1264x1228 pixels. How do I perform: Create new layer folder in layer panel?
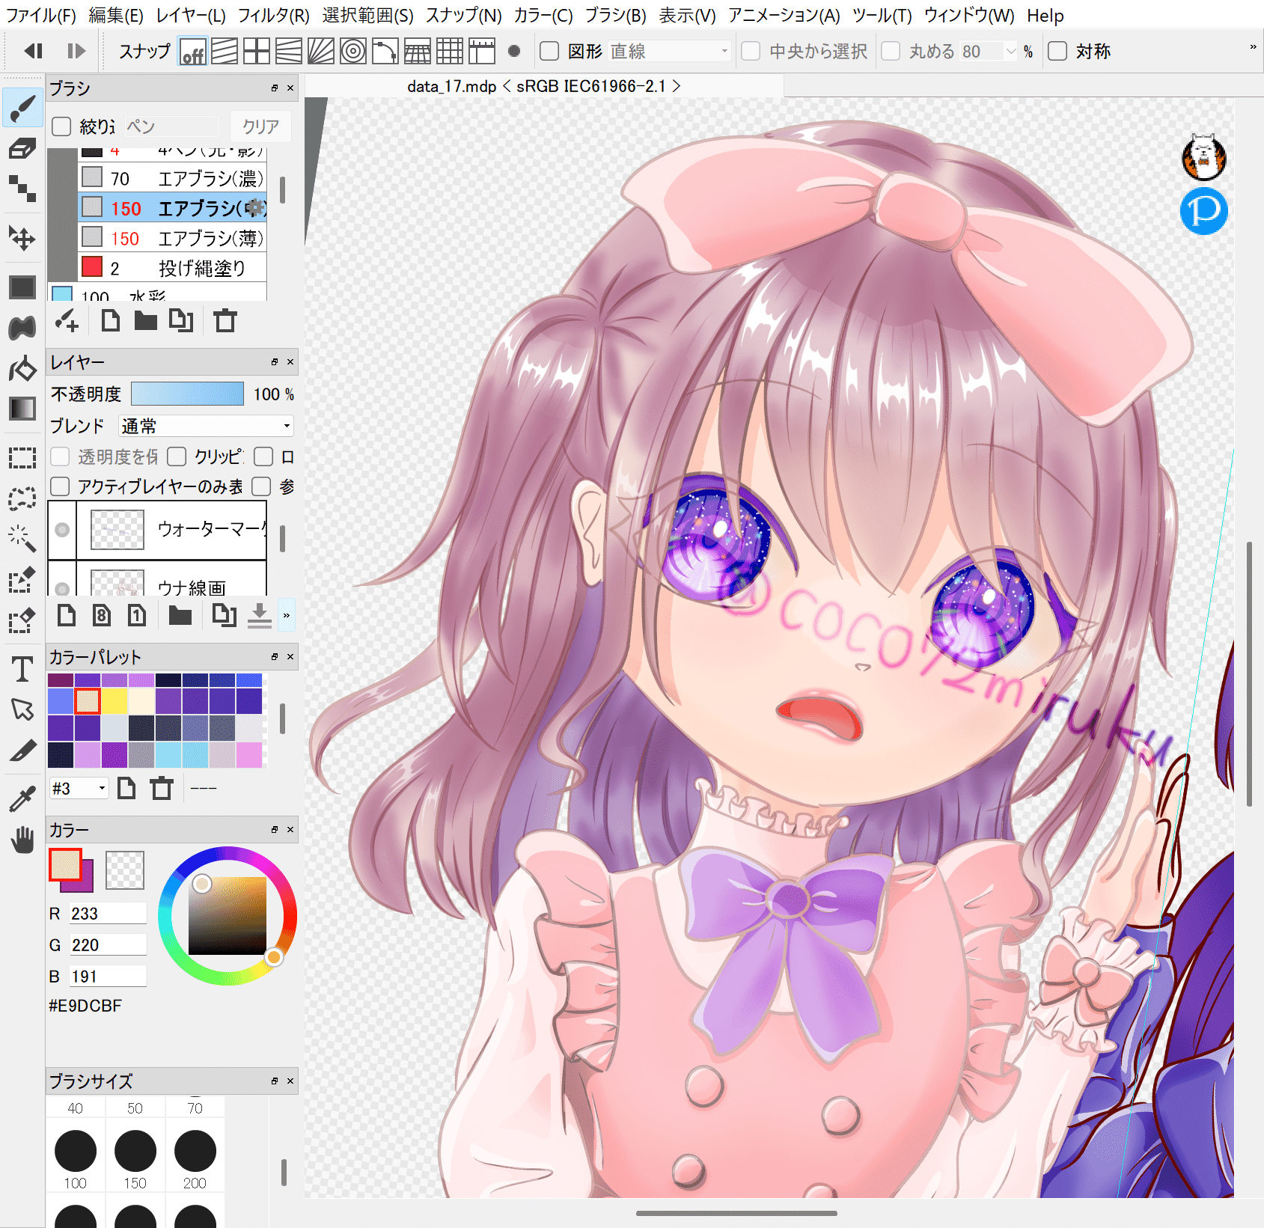pyautogui.click(x=180, y=616)
